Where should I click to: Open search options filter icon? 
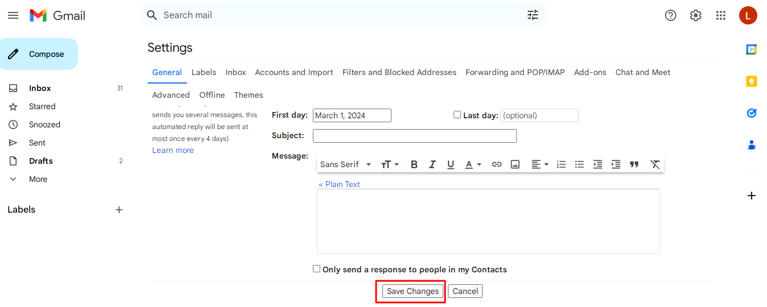point(533,15)
